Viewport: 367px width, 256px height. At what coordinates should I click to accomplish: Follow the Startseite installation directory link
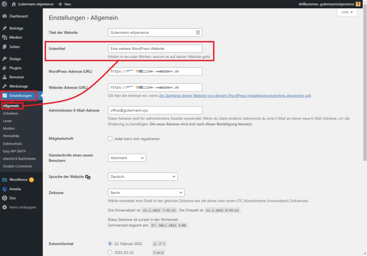coord(235,95)
